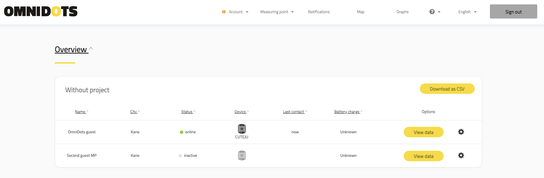This screenshot has height=178, width=544.
Task: Download the table as CSV
Action: tap(447, 89)
